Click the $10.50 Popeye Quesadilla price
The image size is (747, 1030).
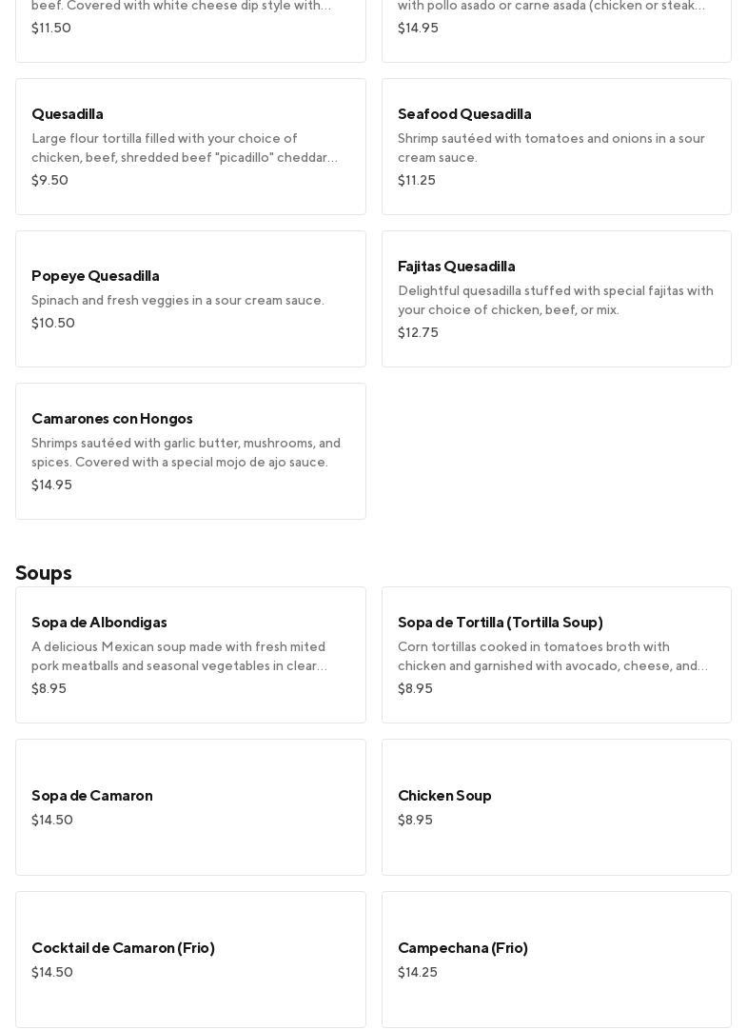tap(53, 323)
